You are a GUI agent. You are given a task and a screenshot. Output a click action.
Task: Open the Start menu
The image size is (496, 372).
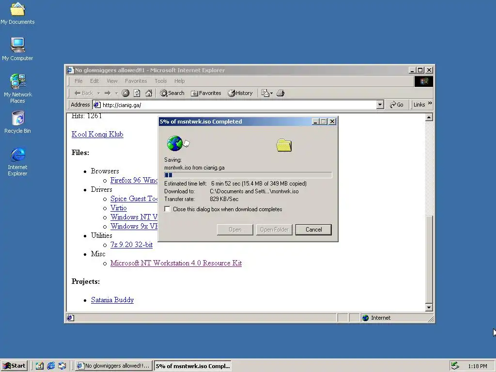(15, 366)
